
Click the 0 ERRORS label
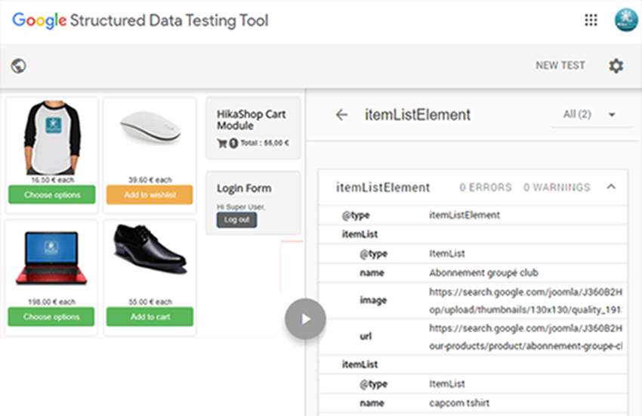click(486, 188)
